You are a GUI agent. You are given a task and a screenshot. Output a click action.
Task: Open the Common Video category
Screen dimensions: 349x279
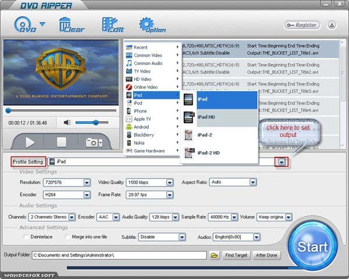pos(152,55)
